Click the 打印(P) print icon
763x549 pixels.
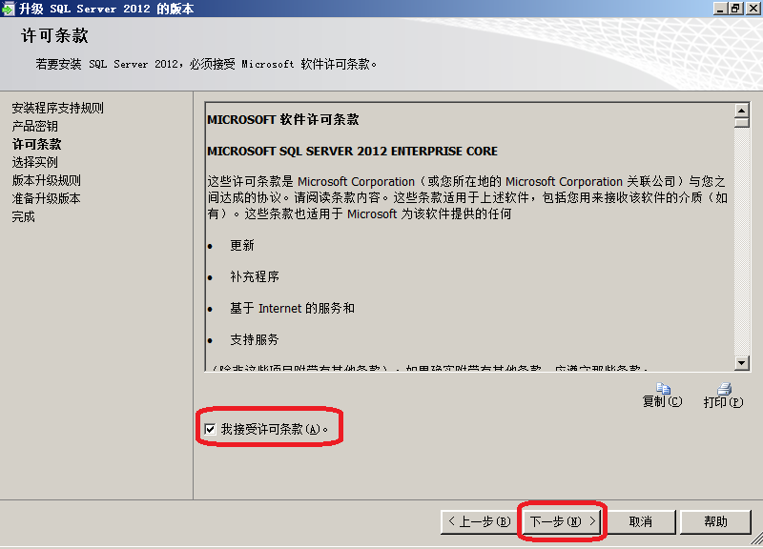[x=724, y=396]
